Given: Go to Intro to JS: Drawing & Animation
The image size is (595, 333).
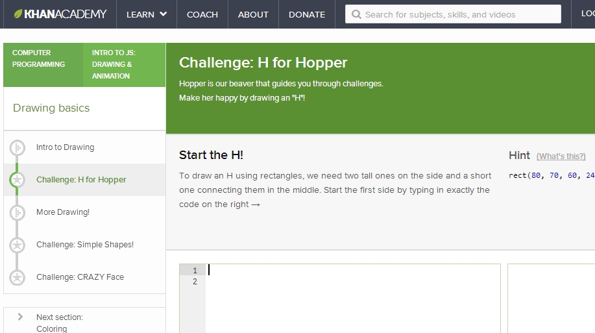Looking at the screenshot, I should 124,65.
